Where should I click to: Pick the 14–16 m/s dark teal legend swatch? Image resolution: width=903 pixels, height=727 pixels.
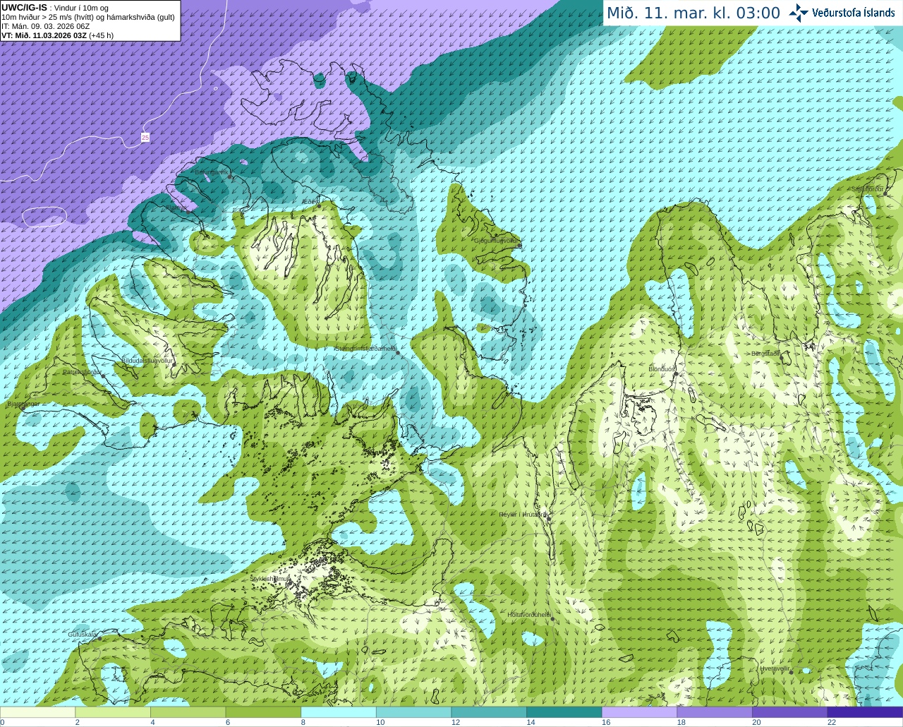564,712
